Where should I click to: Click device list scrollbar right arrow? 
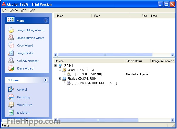click(x=173, y=120)
